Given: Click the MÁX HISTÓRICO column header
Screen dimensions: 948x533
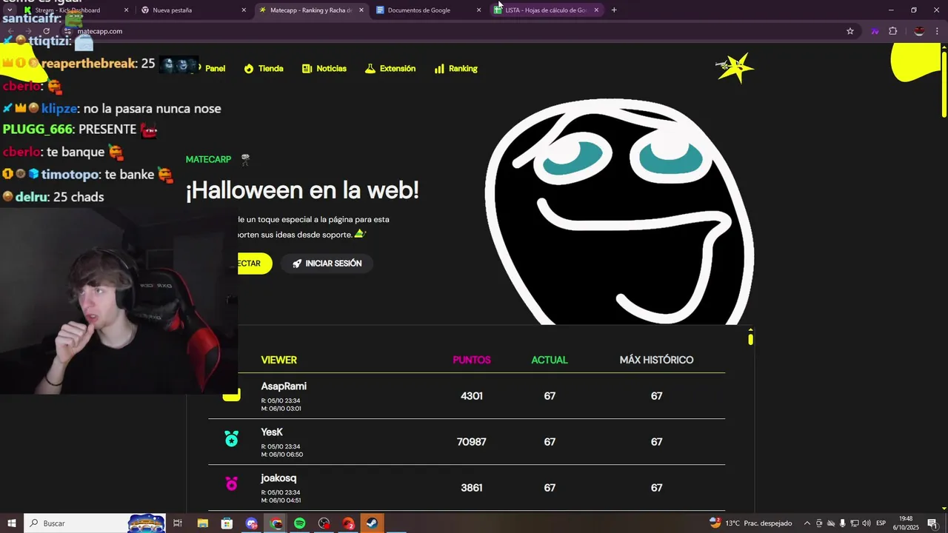Looking at the screenshot, I should [x=656, y=360].
